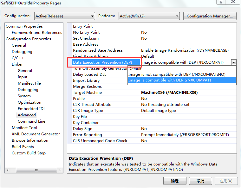Open Embedded IDL under Linker
This screenshot has width=241, height=188.
tap(31, 109)
